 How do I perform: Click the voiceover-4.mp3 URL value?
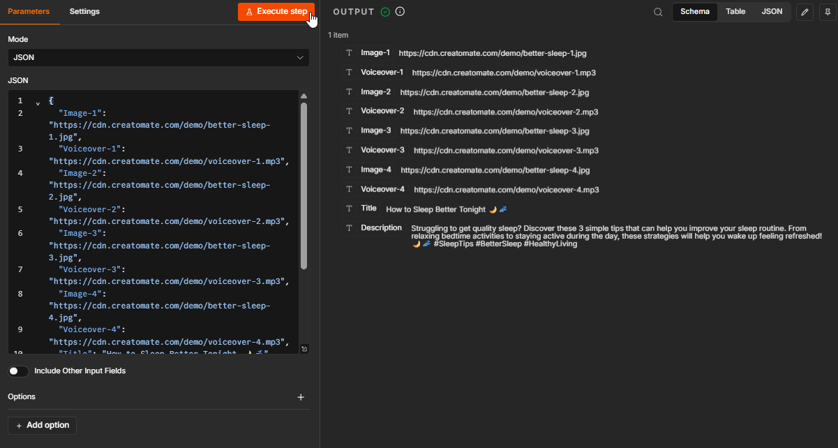click(x=507, y=190)
